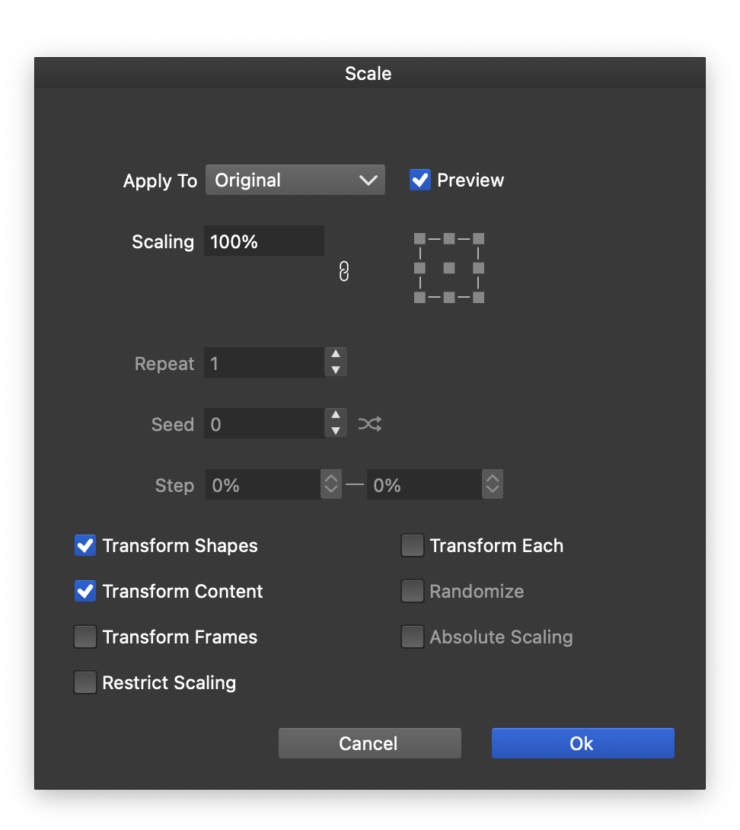The height and width of the screenshot is (830, 740).
Task: Turn on Restrict Scaling checkbox
Action: [x=85, y=683]
